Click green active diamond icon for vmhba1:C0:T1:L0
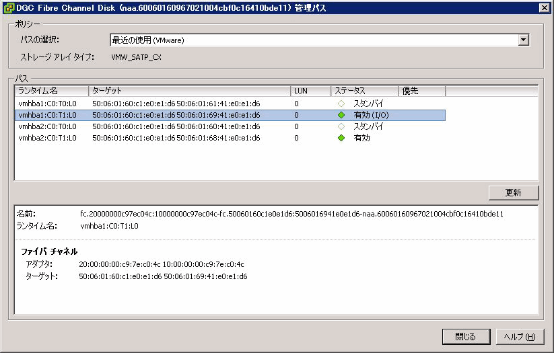This screenshot has width=554, height=353. tap(341, 115)
